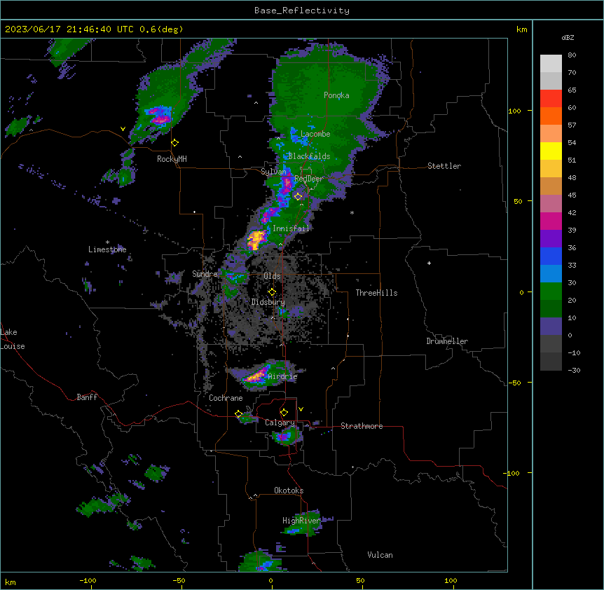Image resolution: width=604 pixels, height=590 pixels.
Task: Pick the blue 33 dBZ legend color
Action: click(551, 256)
